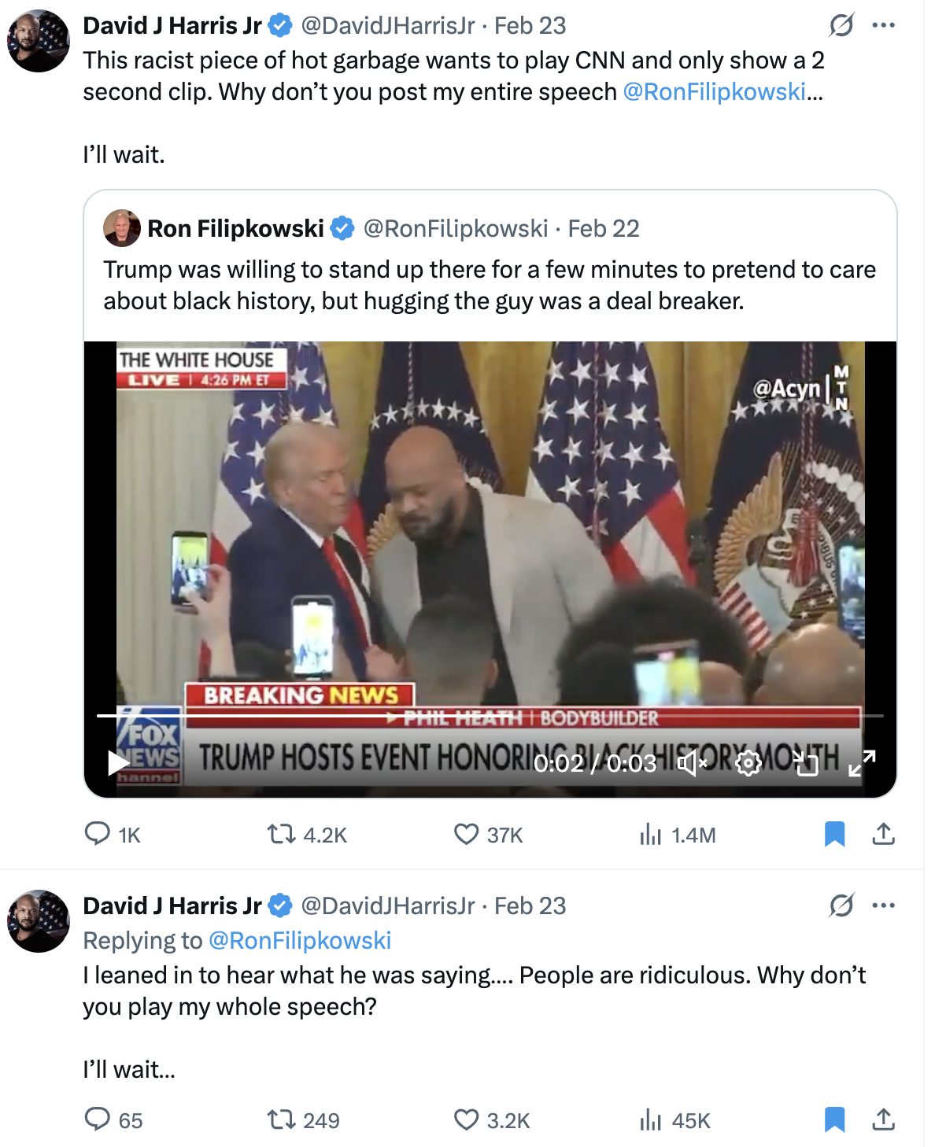Image resolution: width=935 pixels, height=1147 pixels.
Task: Share the top tweet via the share icon
Action: 883,835
